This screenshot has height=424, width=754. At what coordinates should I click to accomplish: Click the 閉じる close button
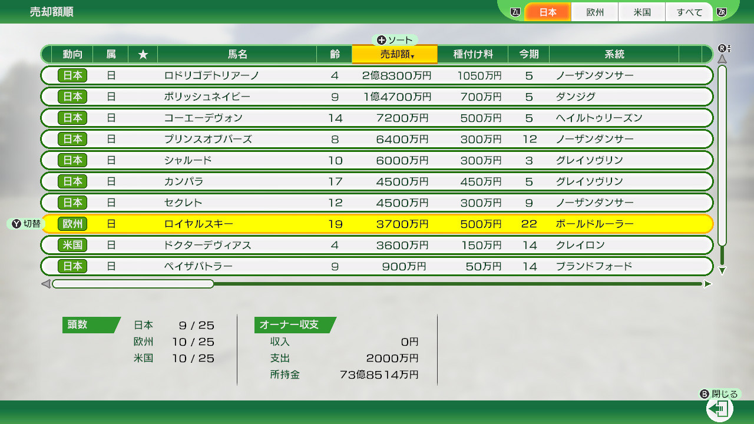coord(719,394)
